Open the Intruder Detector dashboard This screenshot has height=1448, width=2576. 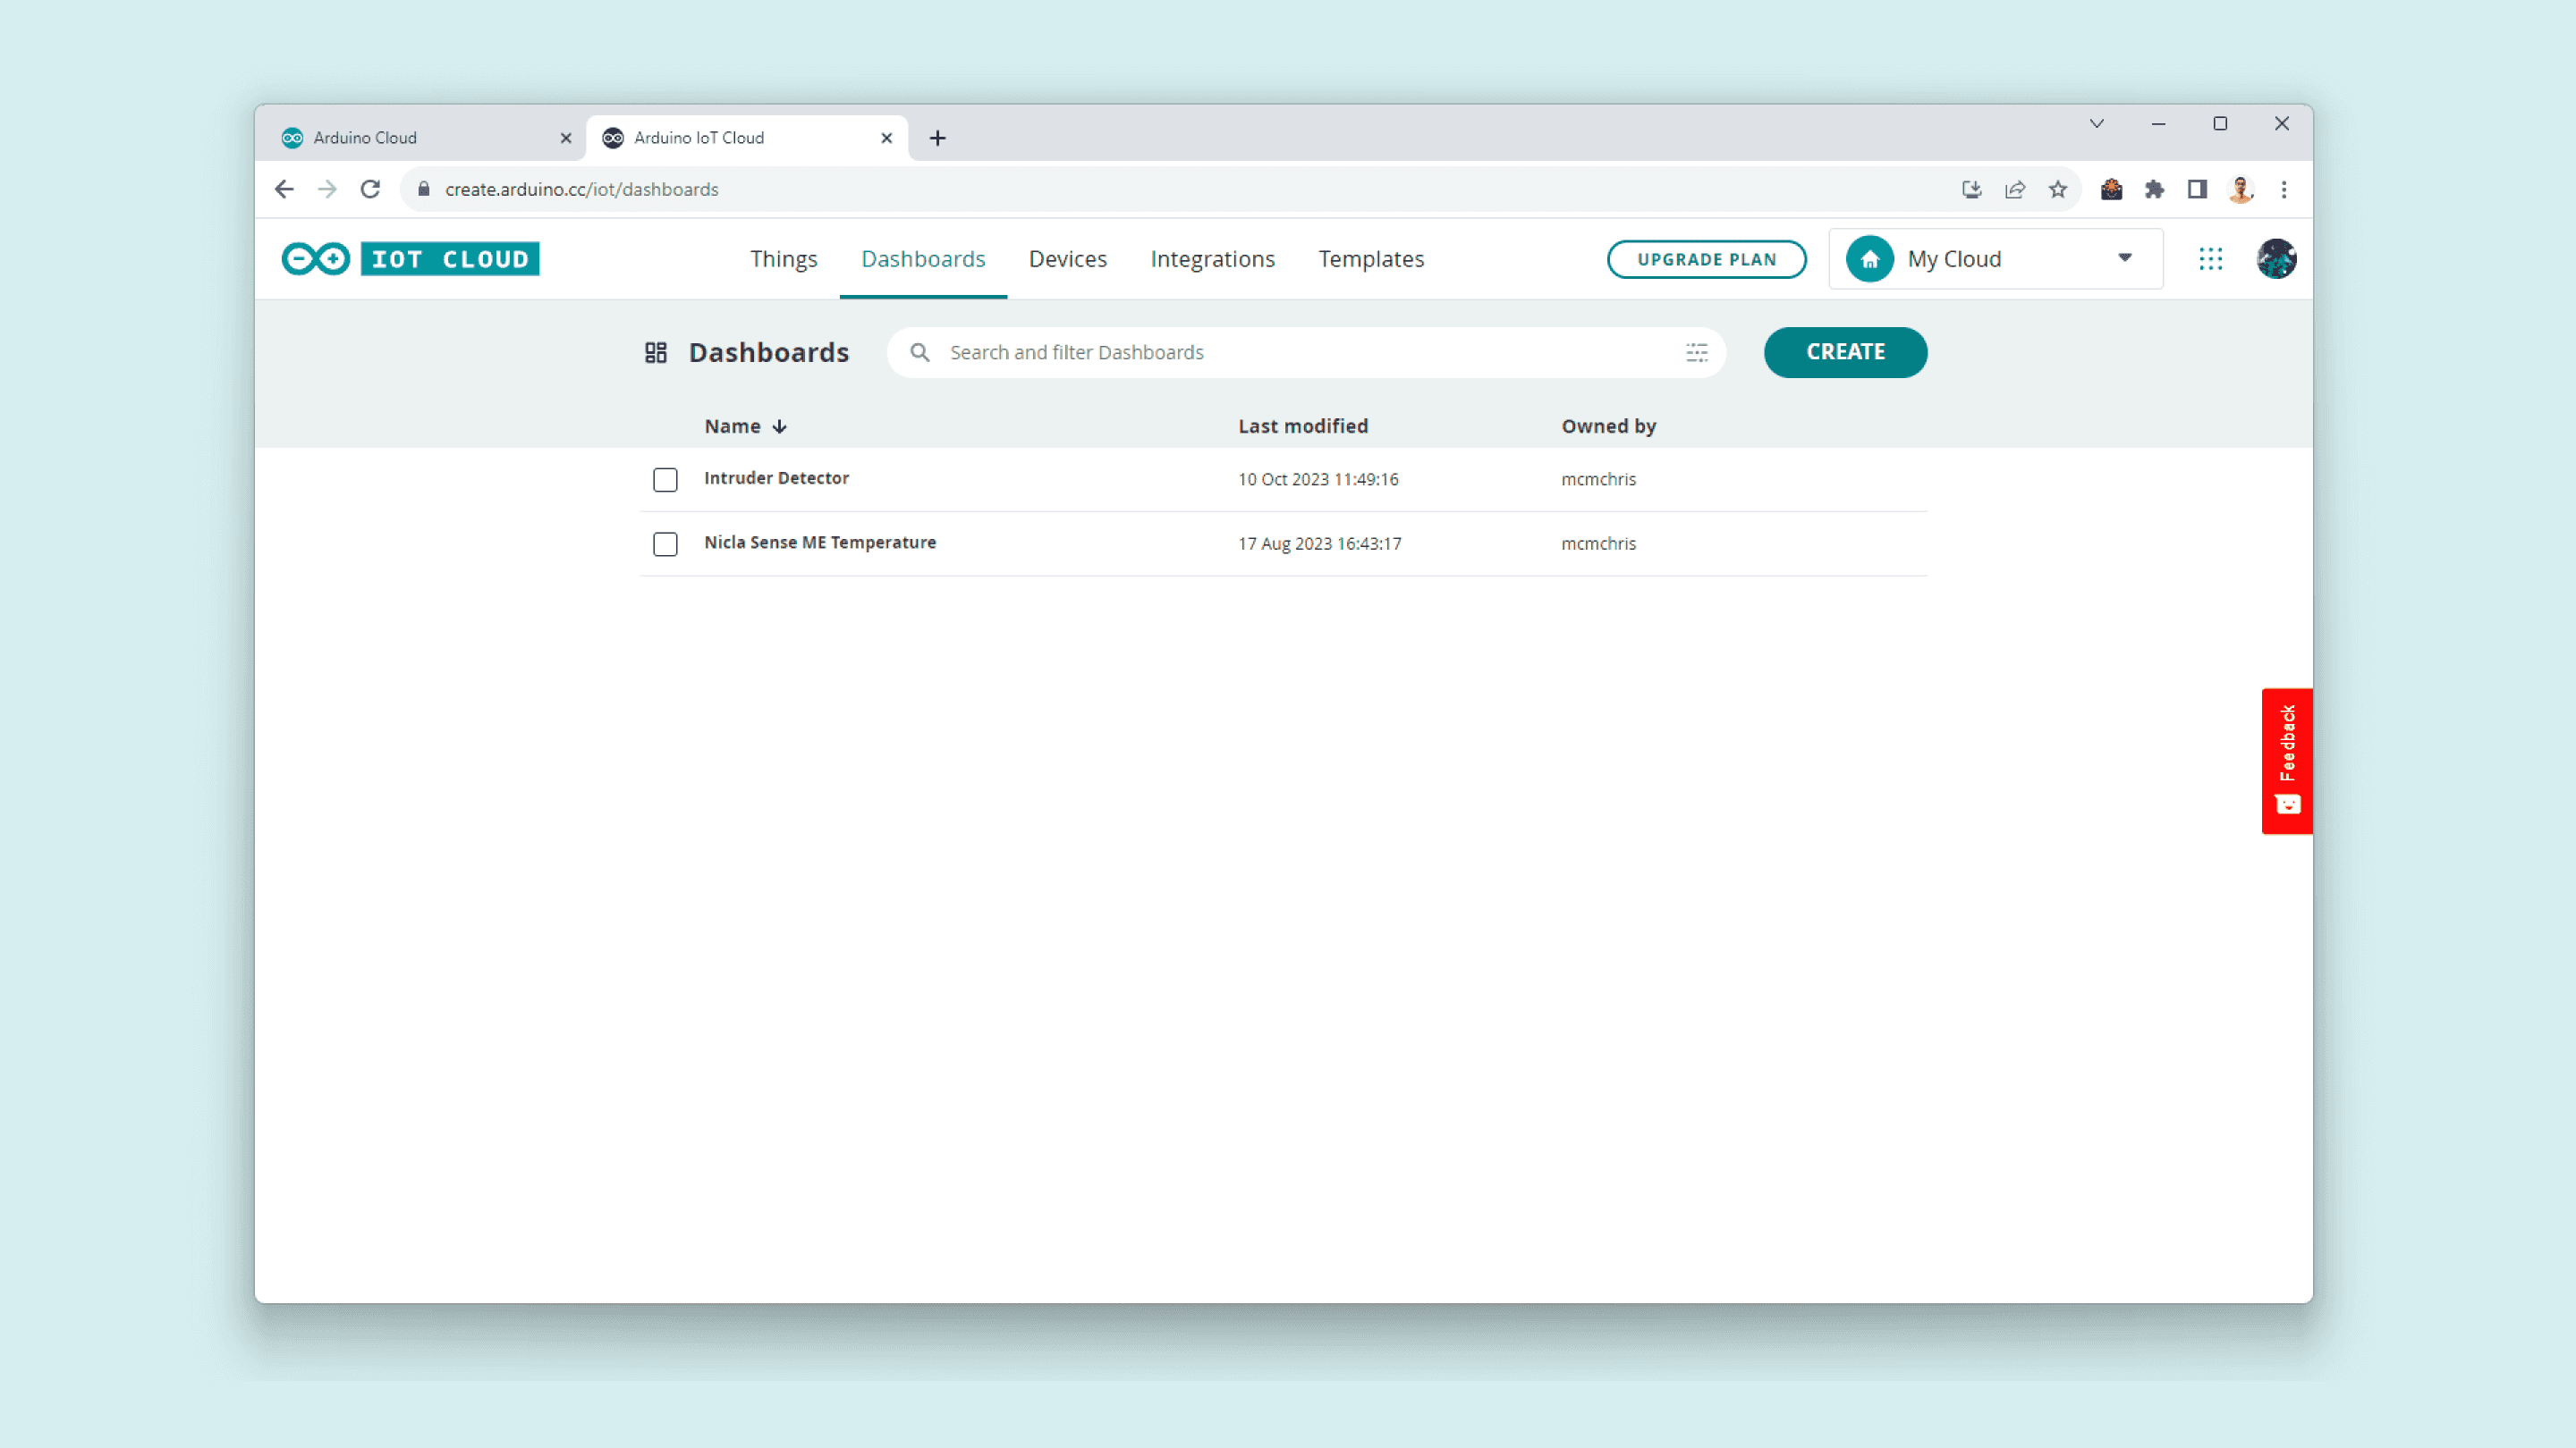pyautogui.click(x=776, y=477)
